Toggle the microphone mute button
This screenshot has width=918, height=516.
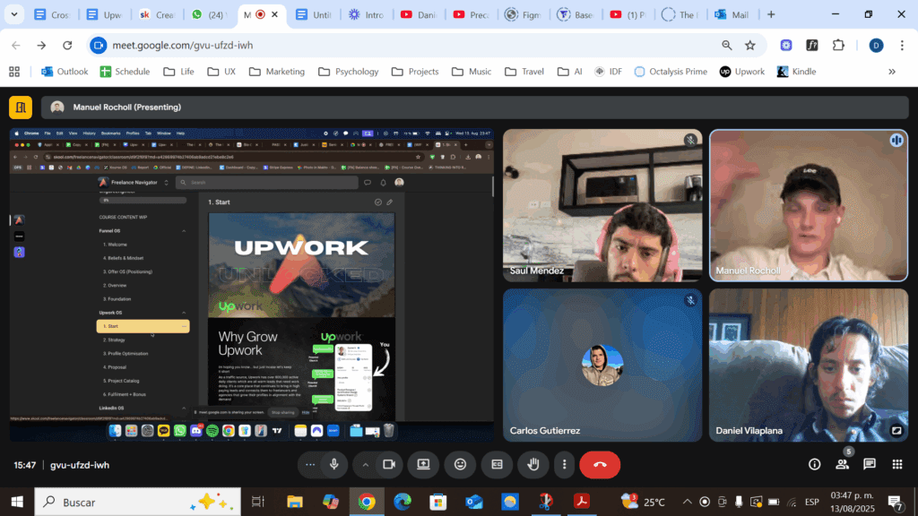(x=334, y=464)
